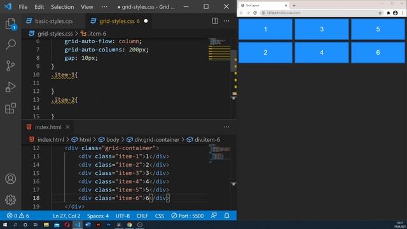This screenshot has width=407, height=229.
Task: Click Port : 5500 Live Server status
Action: click(188, 216)
